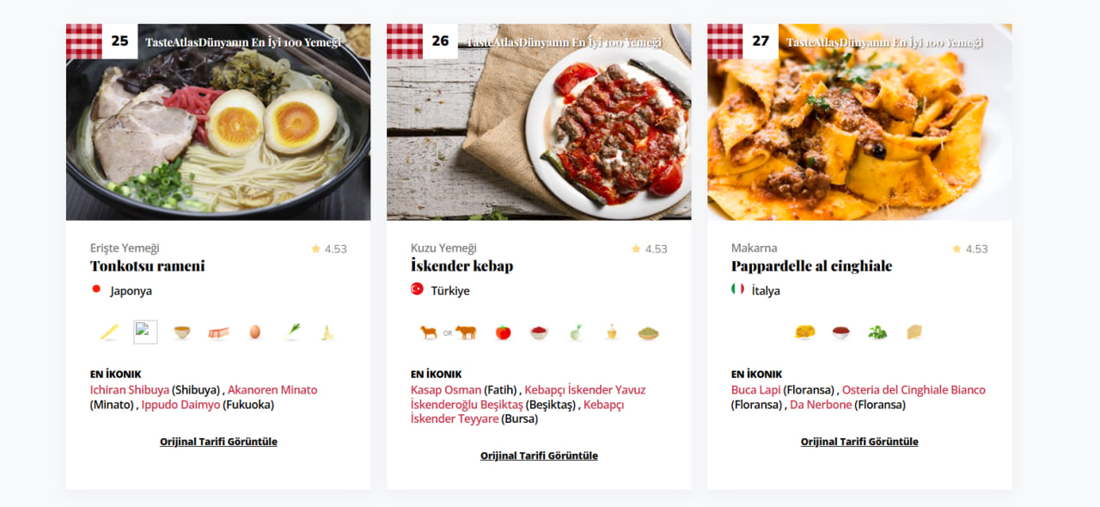Click the Turkey flag icon
Viewport: 1100px width, 507px height.
418,290
